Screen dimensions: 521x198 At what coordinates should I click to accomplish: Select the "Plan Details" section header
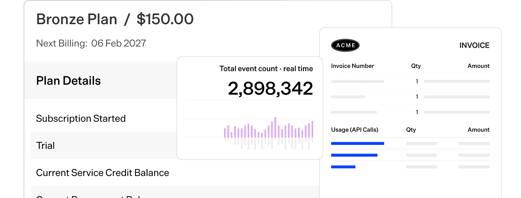(68, 81)
